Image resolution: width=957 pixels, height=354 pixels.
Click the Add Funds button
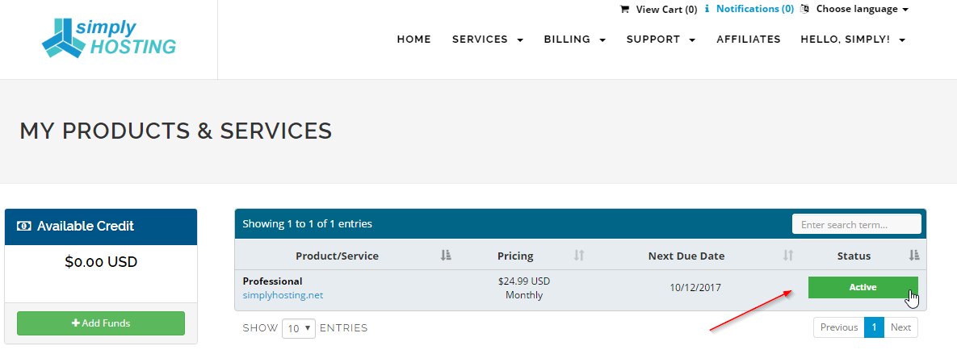101,323
